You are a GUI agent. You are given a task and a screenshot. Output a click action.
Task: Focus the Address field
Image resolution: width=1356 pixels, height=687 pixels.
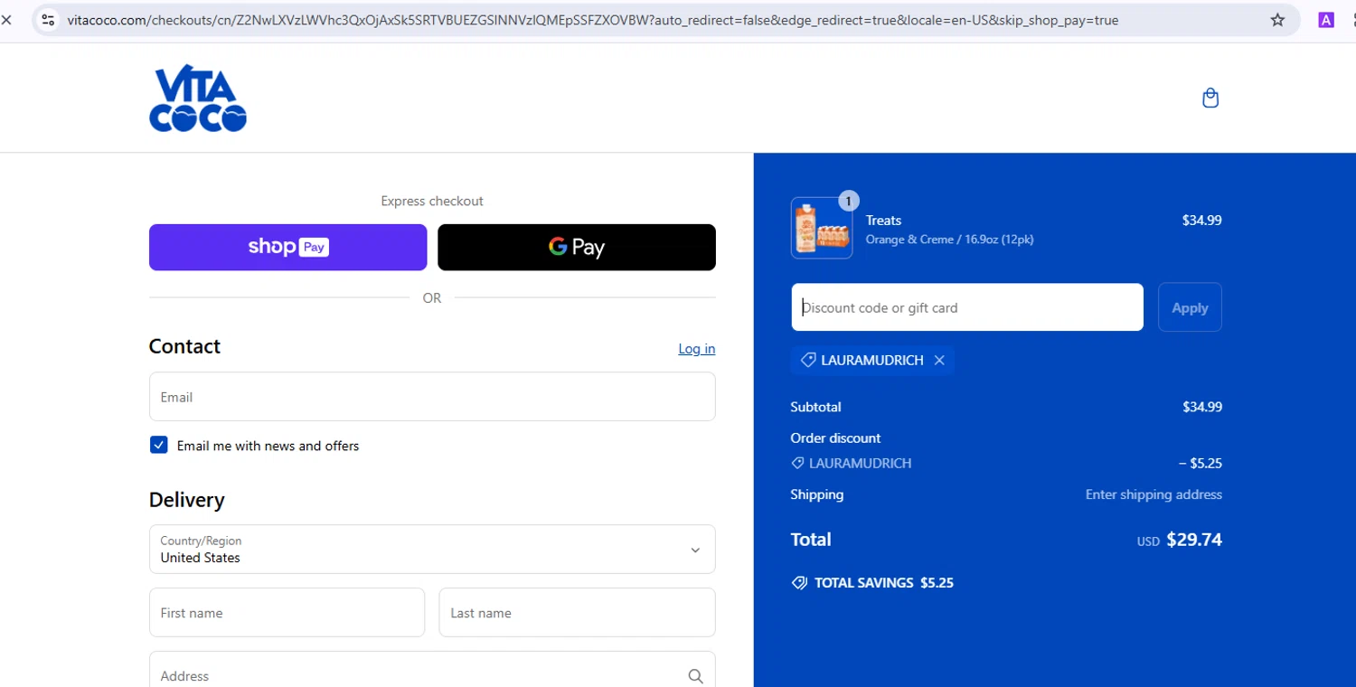tap(432, 673)
